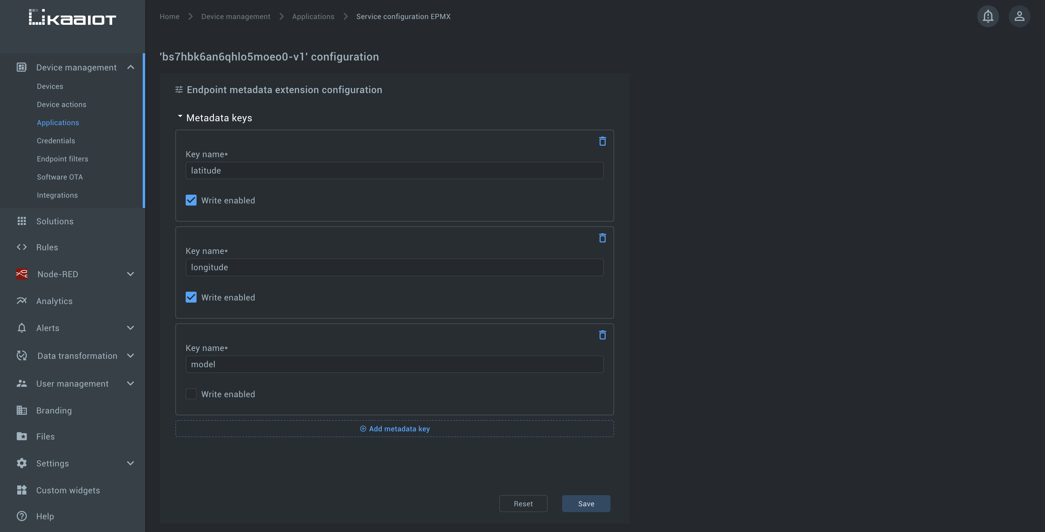Open Files in the sidebar
This screenshot has width=1045, height=532.
[x=45, y=436]
